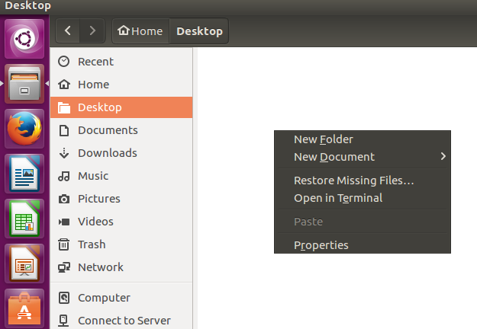The height and width of the screenshot is (329, 477).
Task: Choose Open in Terminal menu entry
Action: pos(338,198)
